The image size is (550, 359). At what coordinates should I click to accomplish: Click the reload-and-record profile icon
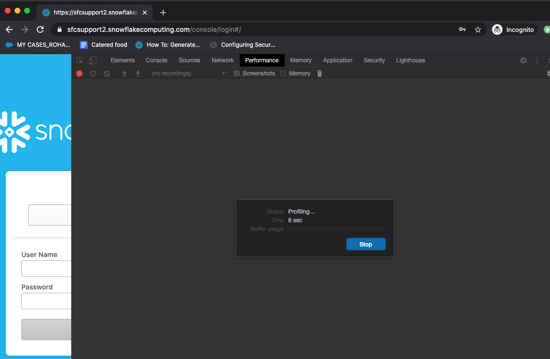click(92, 73)
